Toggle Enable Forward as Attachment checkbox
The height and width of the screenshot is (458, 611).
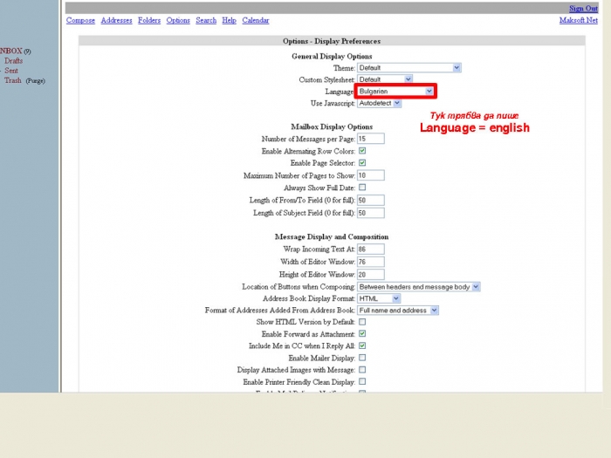362,334
